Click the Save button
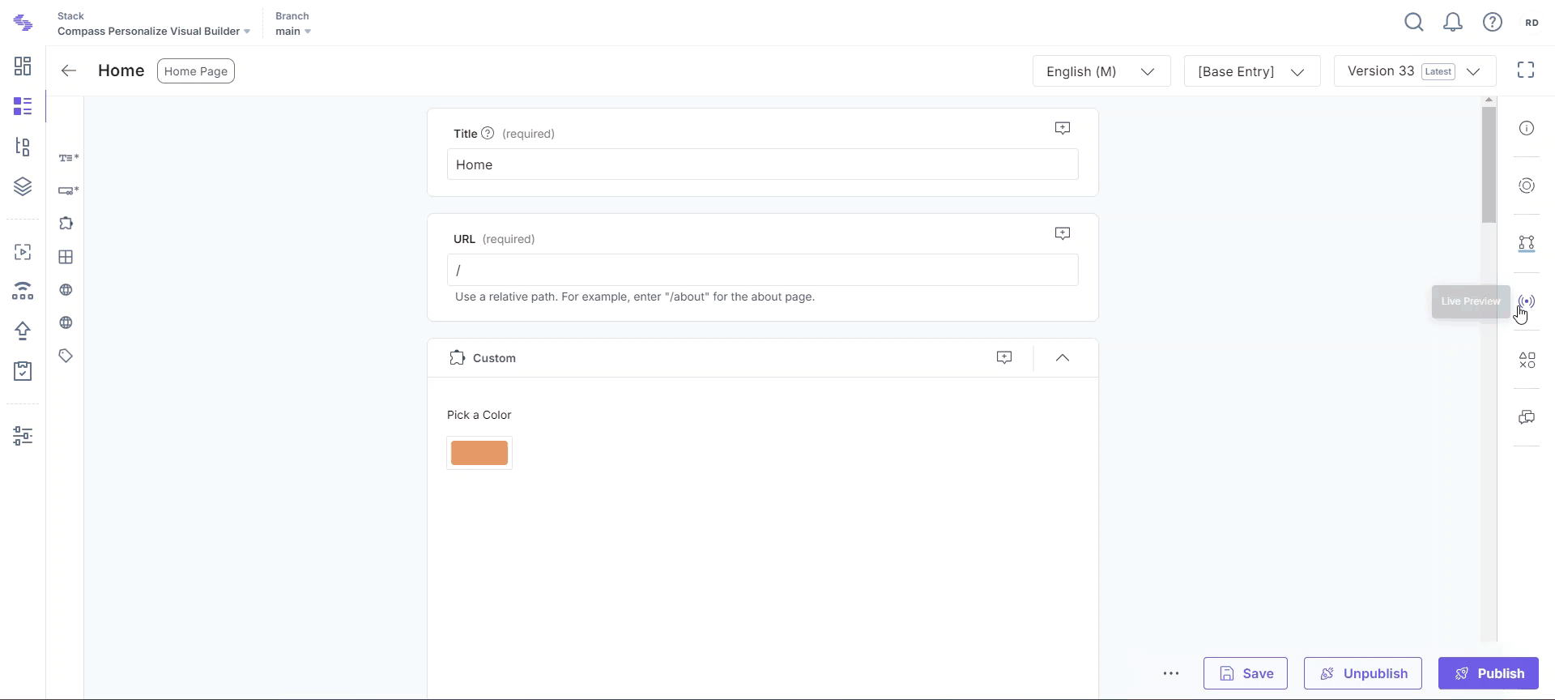 1246,673
